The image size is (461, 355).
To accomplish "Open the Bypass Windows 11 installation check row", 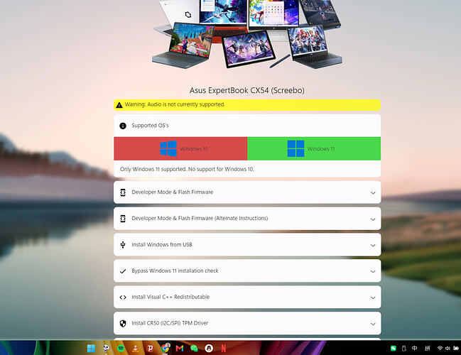I will pos(247,271).
